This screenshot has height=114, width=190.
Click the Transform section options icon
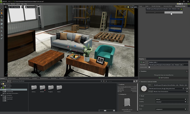[187, 71]
